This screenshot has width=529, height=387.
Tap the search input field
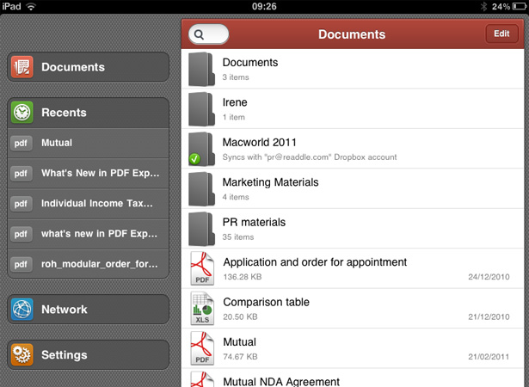pos(208,34)
